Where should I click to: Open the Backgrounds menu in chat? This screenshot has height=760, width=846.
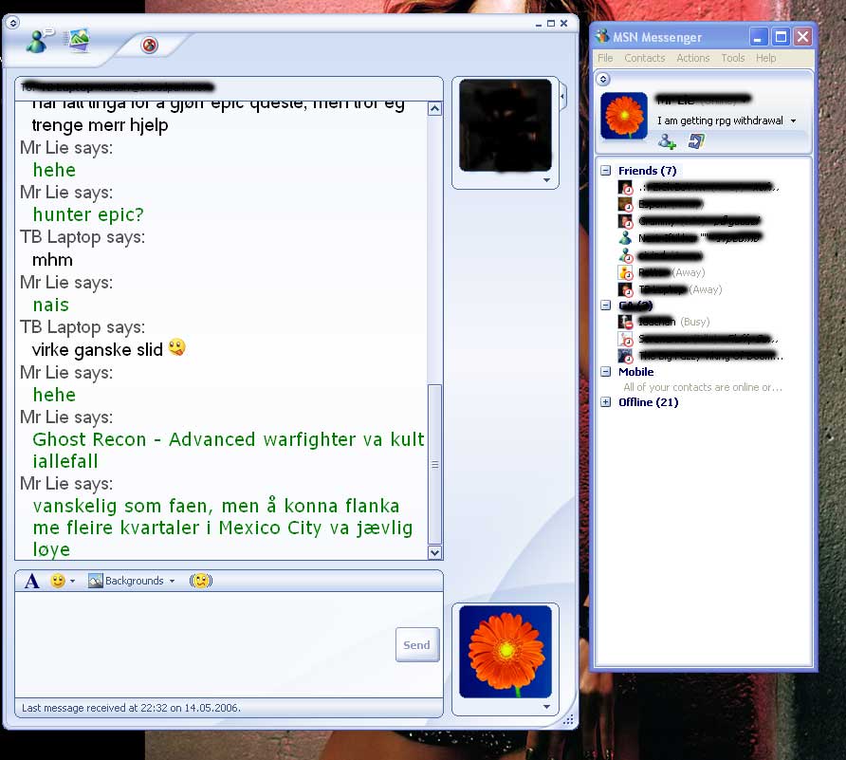tap(132, 581)
